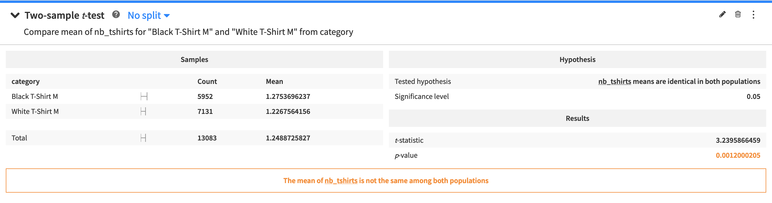Select the White T-Shirt M row

[x=194, y=112]
